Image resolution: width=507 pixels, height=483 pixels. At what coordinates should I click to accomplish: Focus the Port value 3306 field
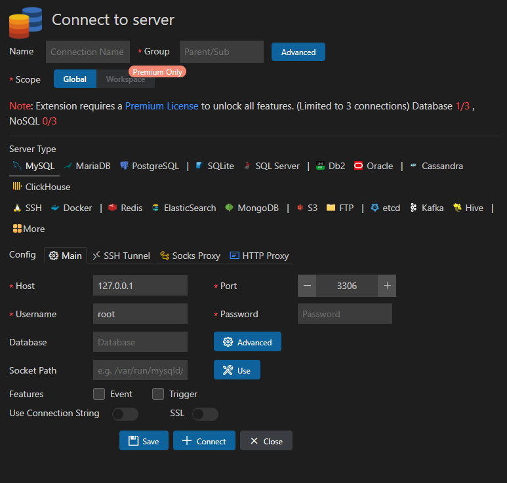[x=347, y=286]
